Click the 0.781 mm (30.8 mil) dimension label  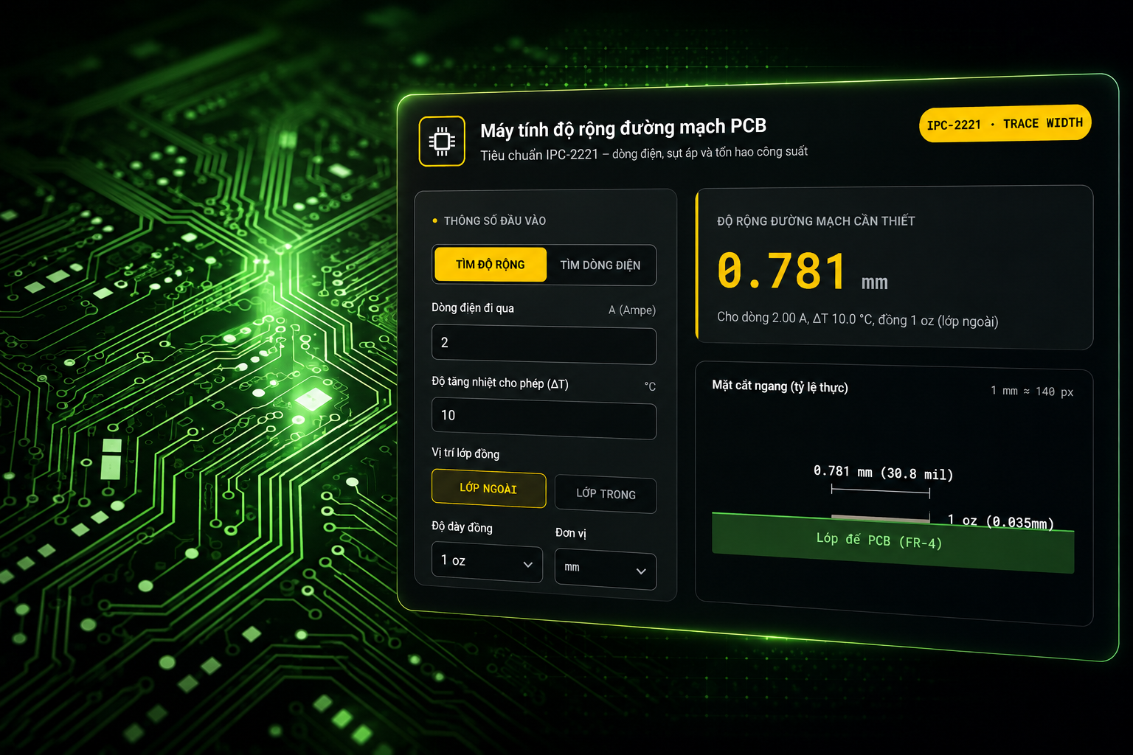coord(883,473)
